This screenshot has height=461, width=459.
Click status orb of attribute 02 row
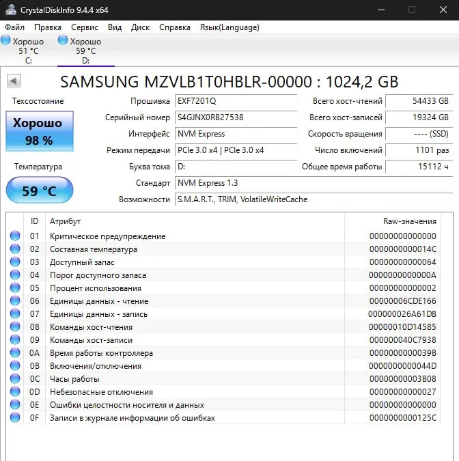pyautogui.click(x=15, y=249)
